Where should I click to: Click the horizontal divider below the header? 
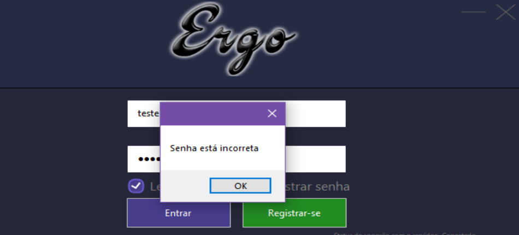pos(259,88)
